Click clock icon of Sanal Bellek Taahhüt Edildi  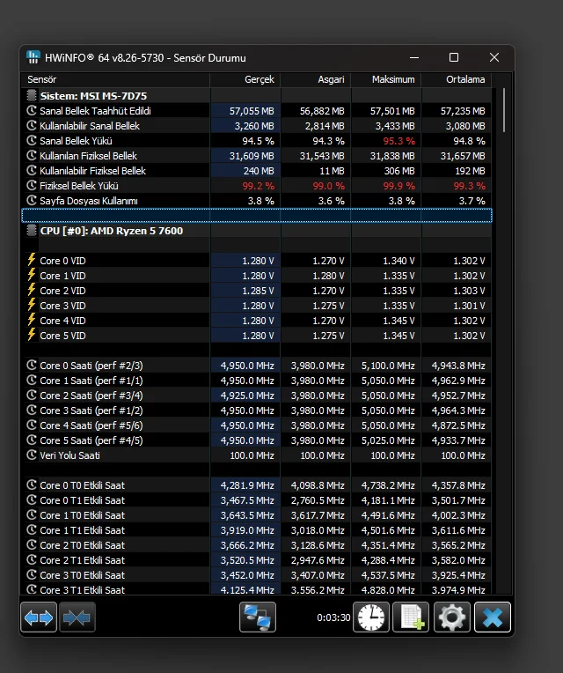(x=32, y=111)
